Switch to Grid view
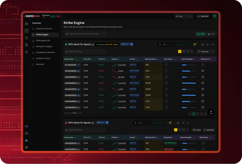This screenshot has width=242, height=164. (x=211, y=34)
